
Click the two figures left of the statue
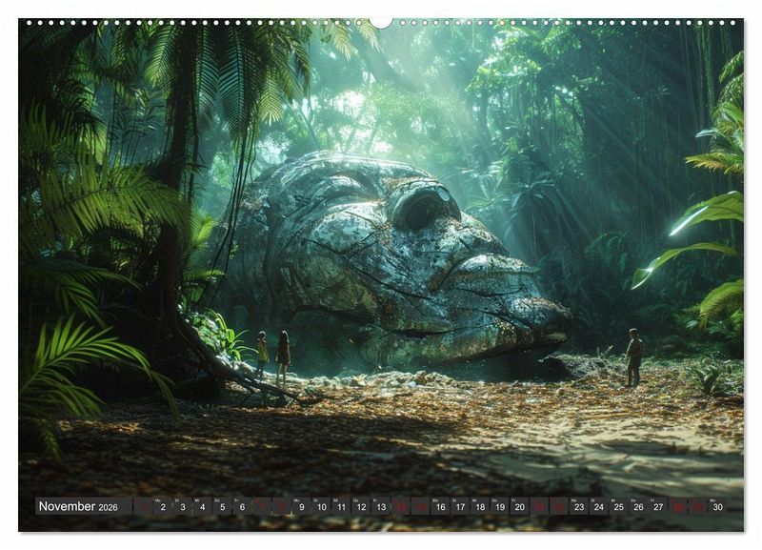(272, 355)
